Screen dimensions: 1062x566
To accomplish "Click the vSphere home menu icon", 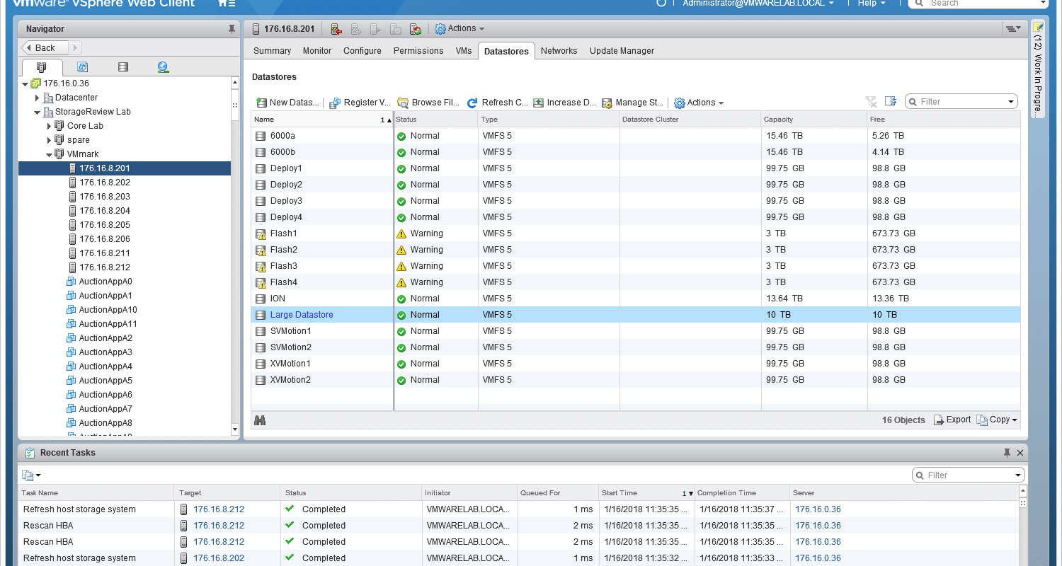I will (x=227, y=3).
